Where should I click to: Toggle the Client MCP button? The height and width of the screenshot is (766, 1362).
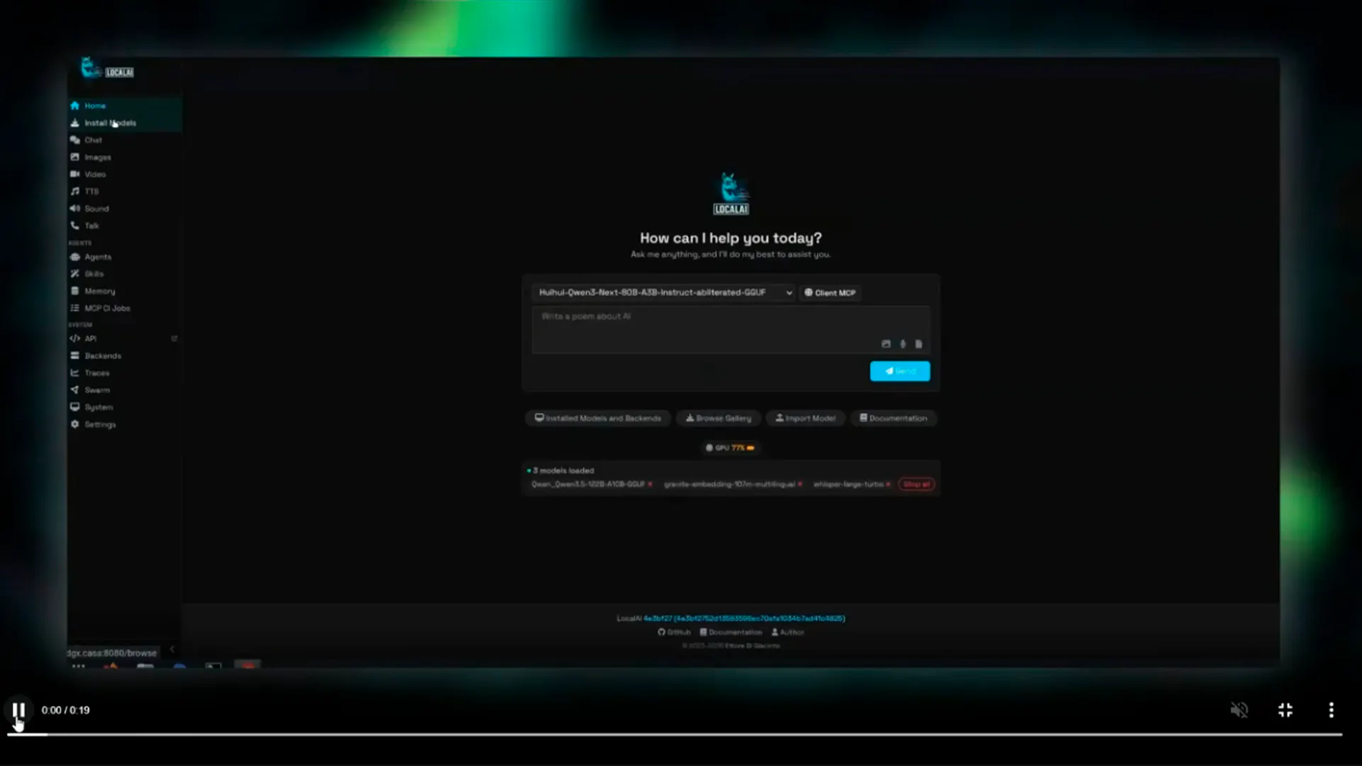(x=830, y=292)
